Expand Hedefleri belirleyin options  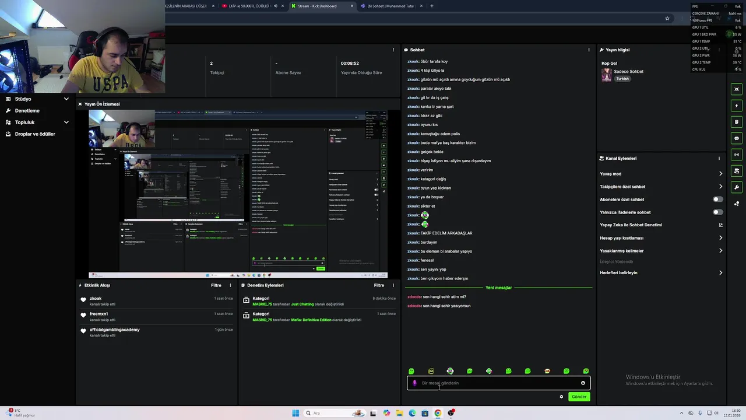[x=720, y=273]
